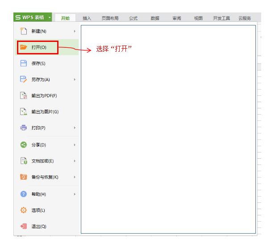Expand the 分享 submenu arrow
The width and height of the screenshot is (271, 243).
point(75,144)
